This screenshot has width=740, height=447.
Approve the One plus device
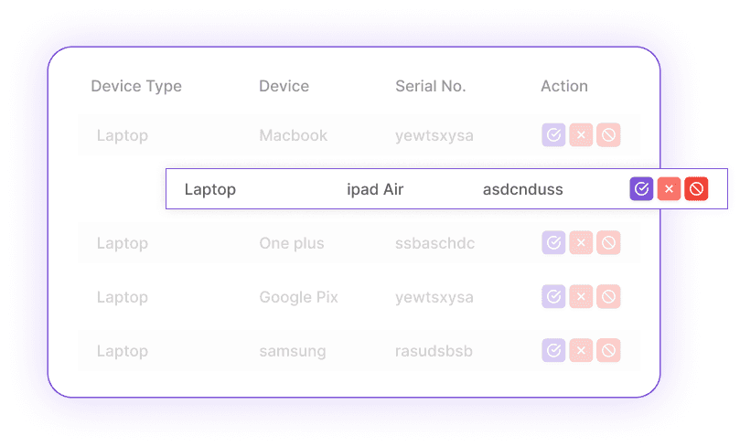tap(553, 243)
